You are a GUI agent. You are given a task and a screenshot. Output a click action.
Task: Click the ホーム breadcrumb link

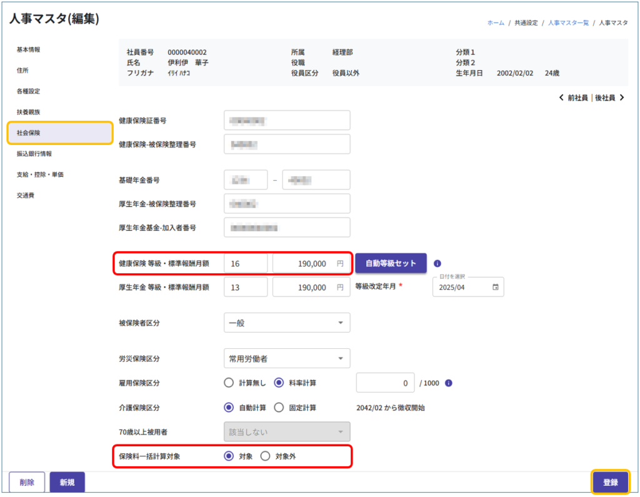tap(495, 23)
